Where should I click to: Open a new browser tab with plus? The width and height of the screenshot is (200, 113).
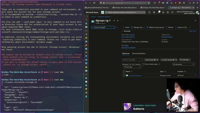(197, 8)
